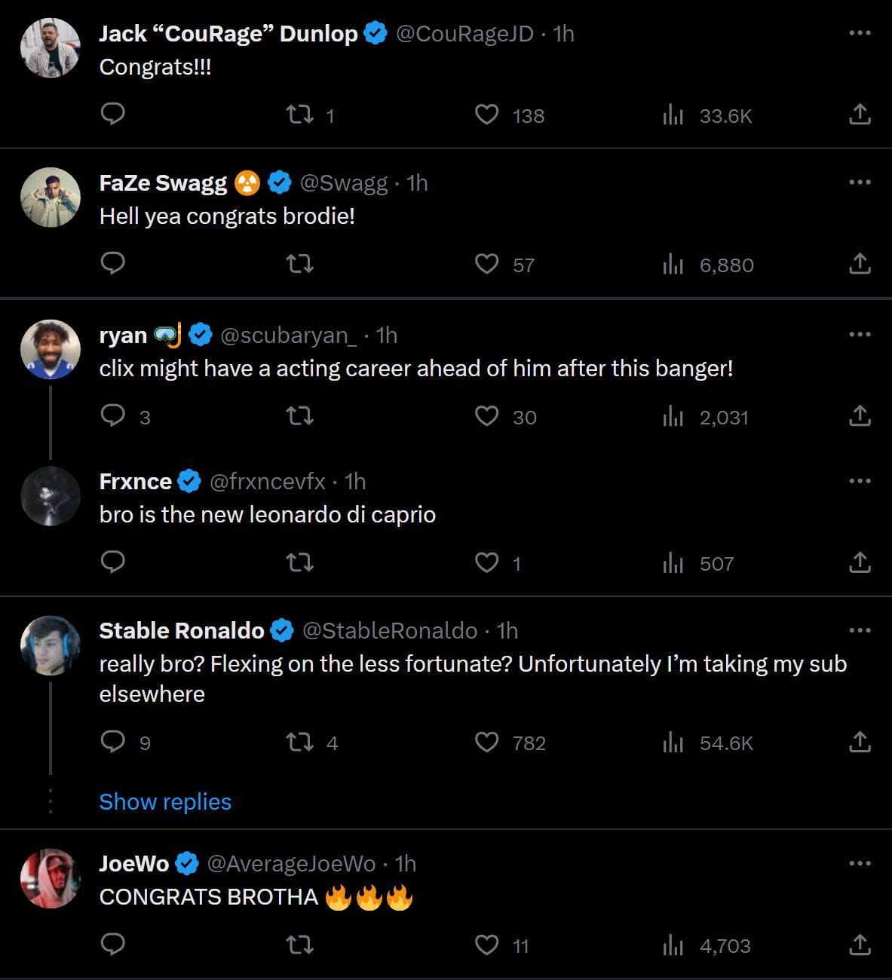Visit JoeWo's profile name link

click(134, 863)
